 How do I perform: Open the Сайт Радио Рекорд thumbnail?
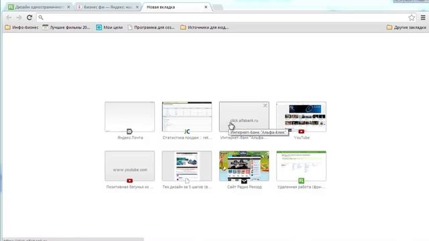click(x=244, y=166)
